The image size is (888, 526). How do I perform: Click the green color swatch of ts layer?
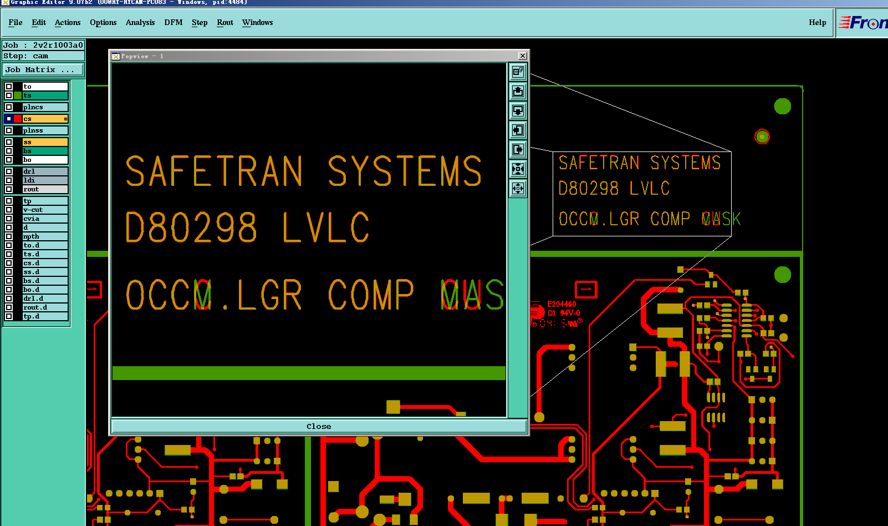[x=18, y=95]
